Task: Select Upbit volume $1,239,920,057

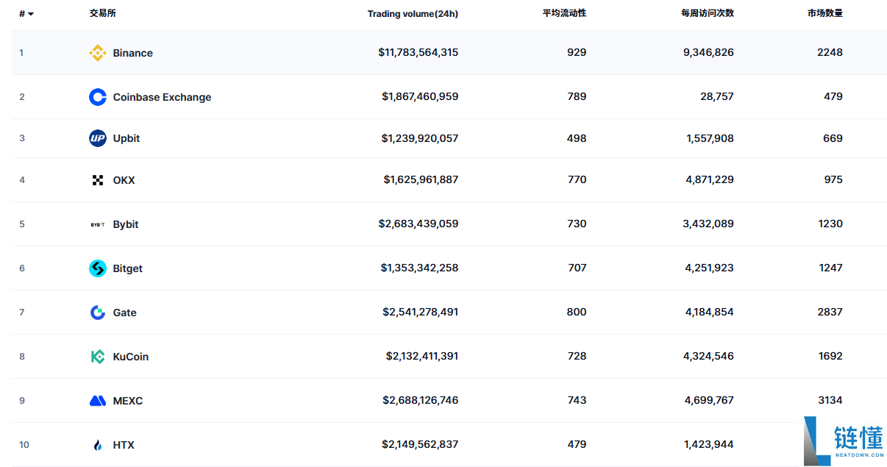Action: pyautogui.click(x=420, y=138)
